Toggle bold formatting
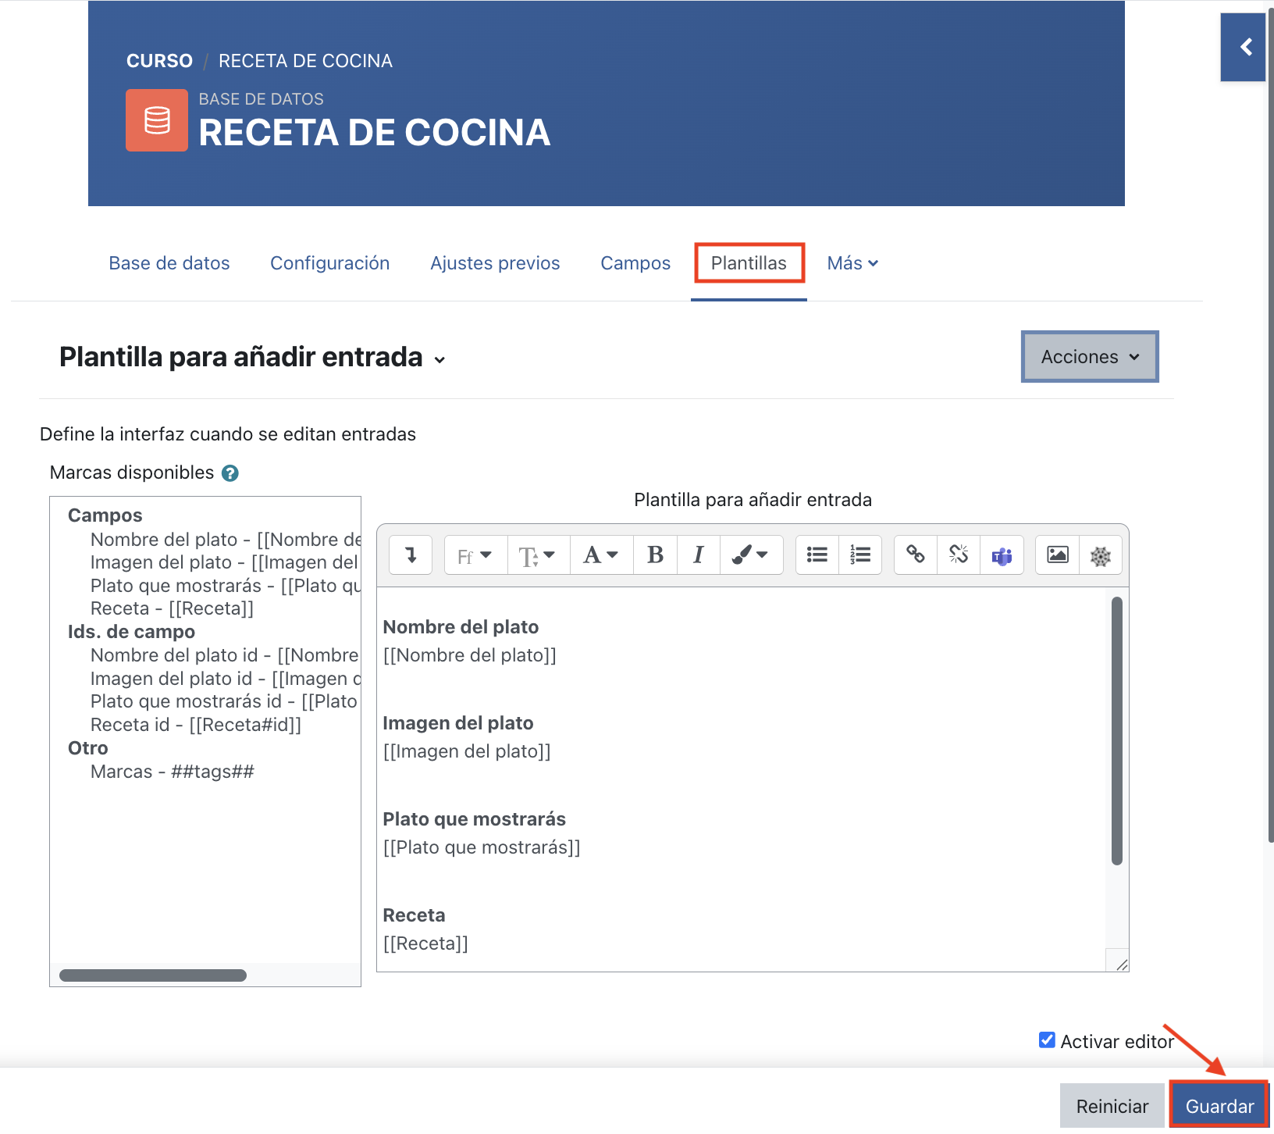 (x=655, y=555)
